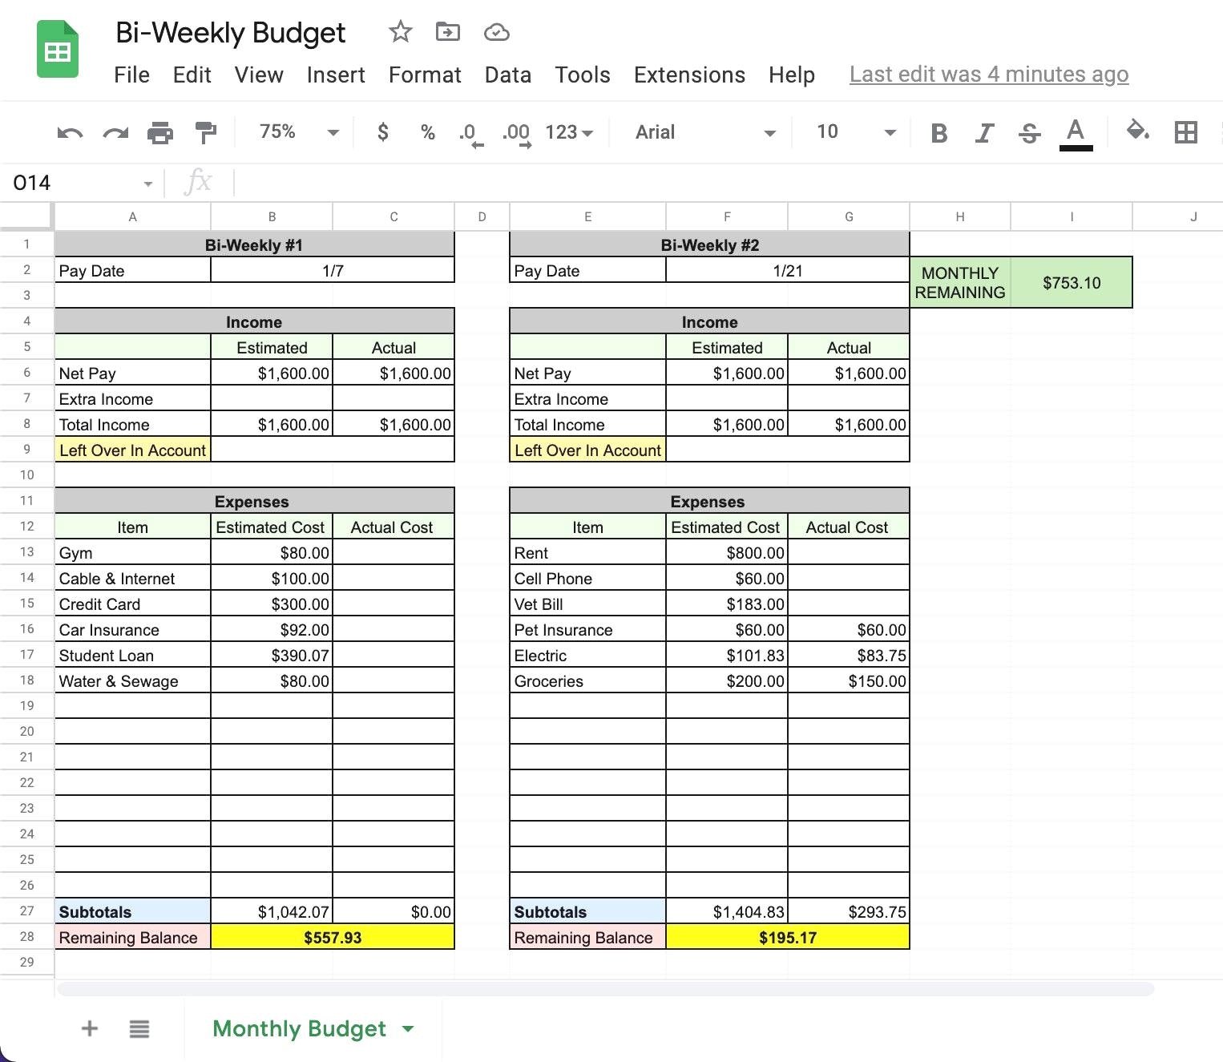The width and height of the screenshot is (1223, 1062).
Task: Open the Monthly Budget sheet tab menu
Action: 409,1028
